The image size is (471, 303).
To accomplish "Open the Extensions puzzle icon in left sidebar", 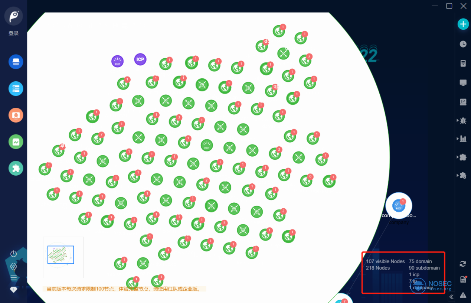I will (16, 168).
